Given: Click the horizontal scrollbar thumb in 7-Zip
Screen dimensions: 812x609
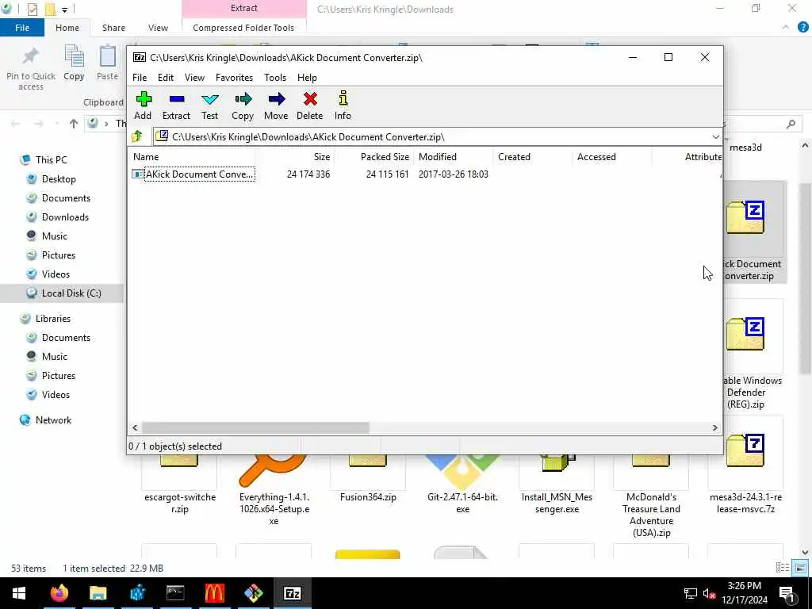Looking at the screenshot, I should pyautogui.click(x=255, y=427).
